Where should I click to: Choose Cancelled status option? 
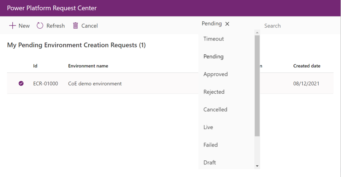click(x=215, y=109)
